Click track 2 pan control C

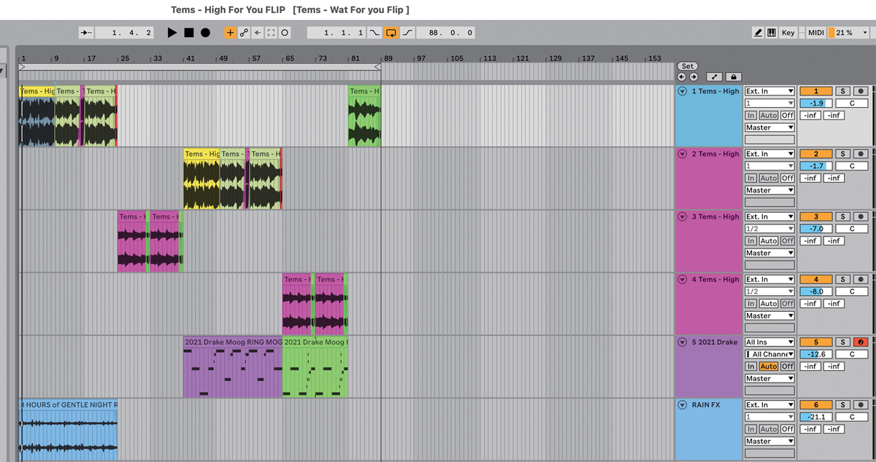point(852,166)
